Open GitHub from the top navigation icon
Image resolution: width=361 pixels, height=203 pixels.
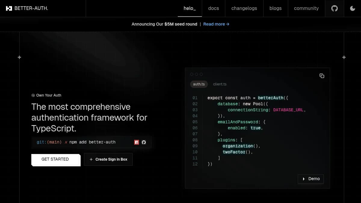pyautogui.click(x=334, y=8)
